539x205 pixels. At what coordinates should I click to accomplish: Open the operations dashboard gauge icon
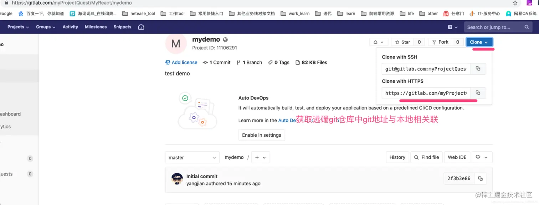(141, 27)
